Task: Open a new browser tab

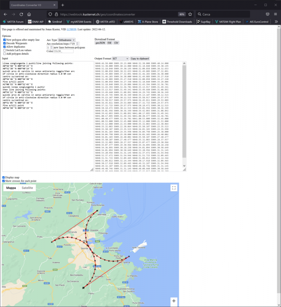Action: pos(62,5)
